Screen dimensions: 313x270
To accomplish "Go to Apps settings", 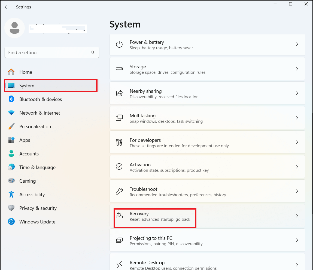I will 52,140.
